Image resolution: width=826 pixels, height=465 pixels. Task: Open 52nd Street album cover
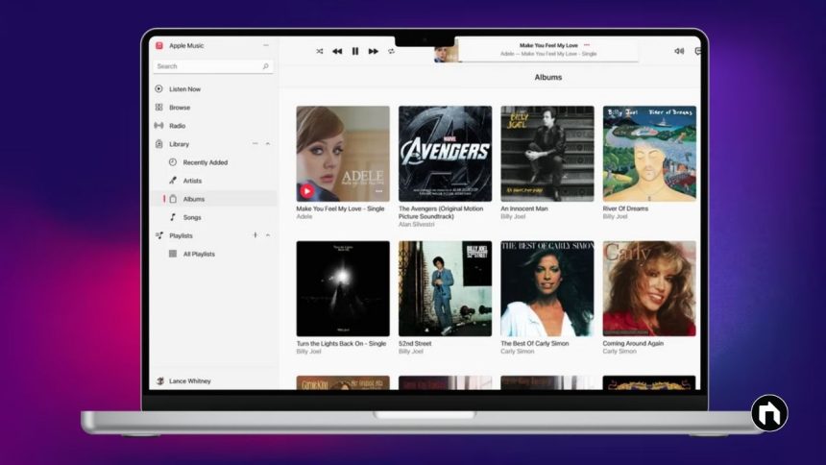click(445, 288)
